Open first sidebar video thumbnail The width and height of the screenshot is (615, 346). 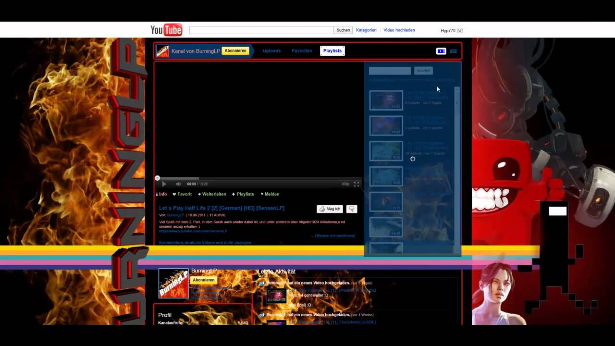[386, 100]
